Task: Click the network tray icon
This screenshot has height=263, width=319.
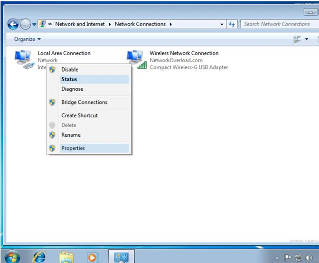Action: click(x=298, y=258)
